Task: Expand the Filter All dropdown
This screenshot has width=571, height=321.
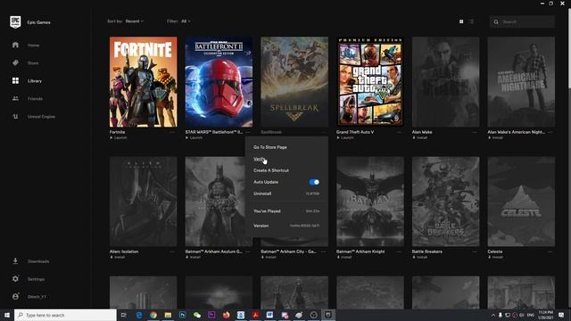Action: (x=186, y=21)
